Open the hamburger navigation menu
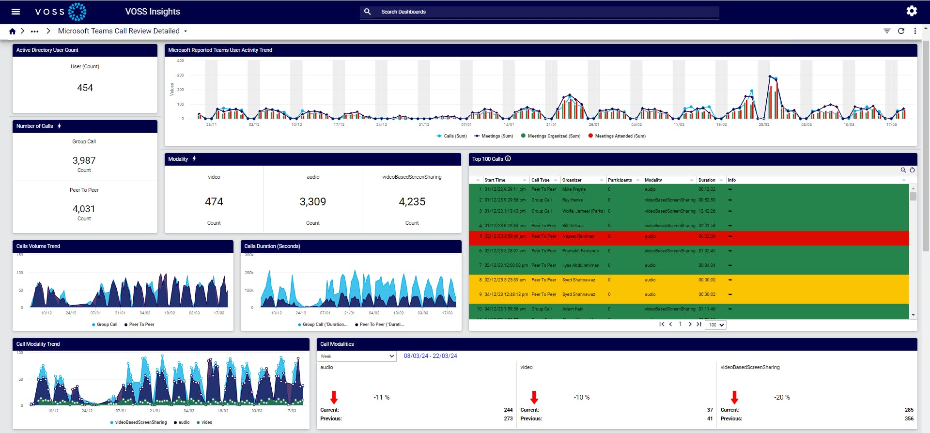 [15, 12]
